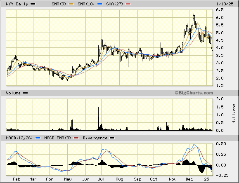
Task: Click the Feb month axis label
Action: point(17,179)
